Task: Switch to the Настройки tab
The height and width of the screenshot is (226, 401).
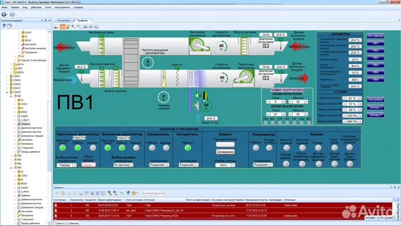Action: pyautogui.click(x=63, y=20)
